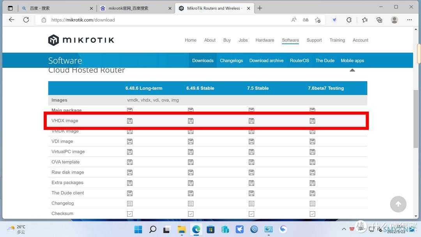Refresh the current page
The width and height of the screenshot is (421, 237).
pyautogui.click(x=26, y=19)
